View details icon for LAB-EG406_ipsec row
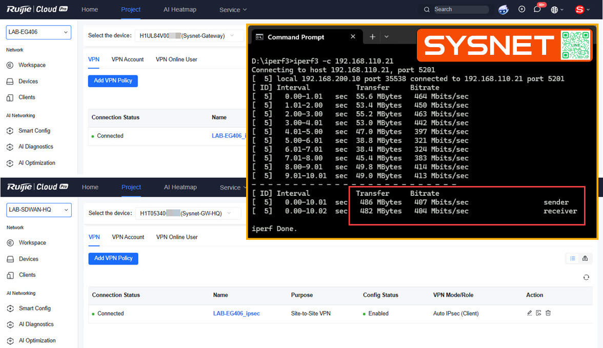Viewport: 603px width, 348px height. [x=539, y=313]
